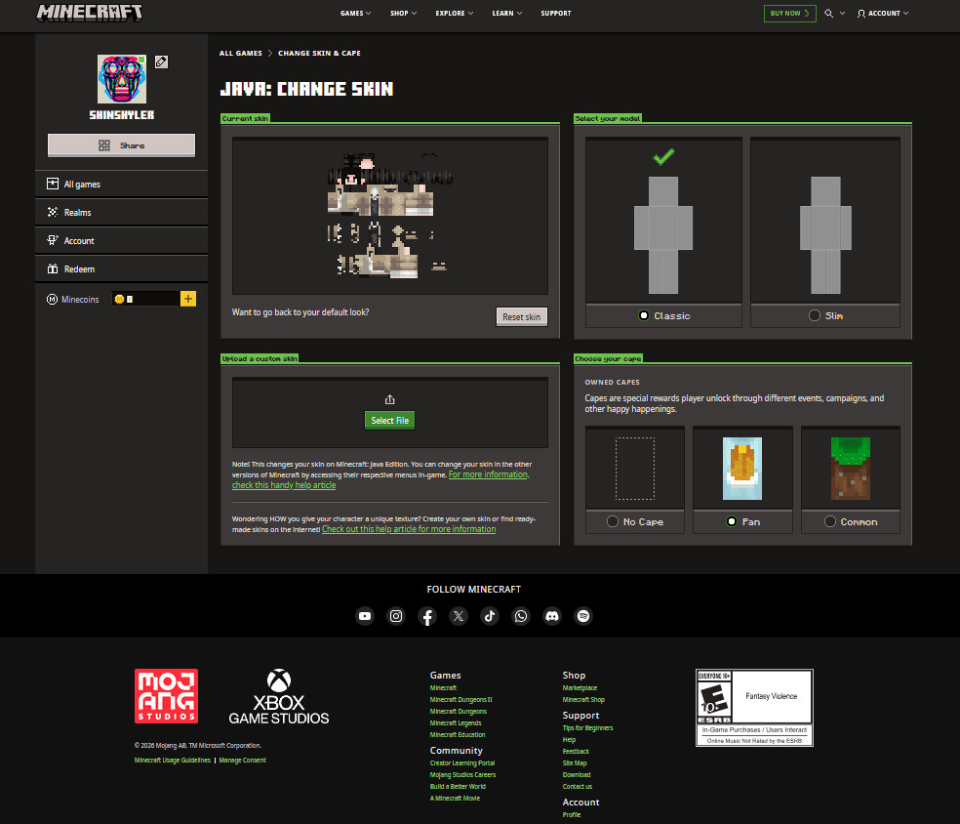Open Minecraft Usage Guidelines footer link

tap(173, 761)
